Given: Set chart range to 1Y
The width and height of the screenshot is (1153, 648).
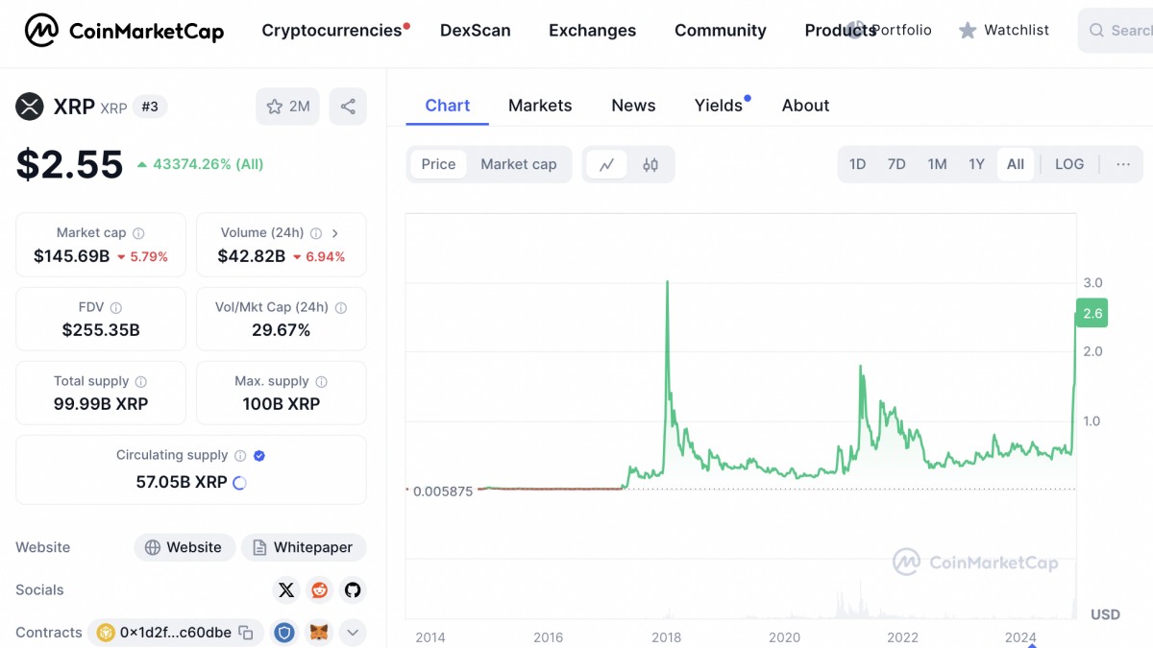Looking at the screenshot, I should (976, 164).
